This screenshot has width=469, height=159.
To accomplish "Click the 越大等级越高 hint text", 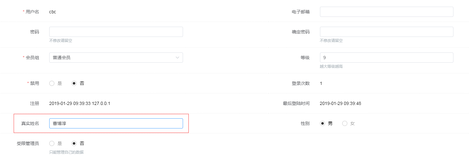I will [x=331, y=66].
